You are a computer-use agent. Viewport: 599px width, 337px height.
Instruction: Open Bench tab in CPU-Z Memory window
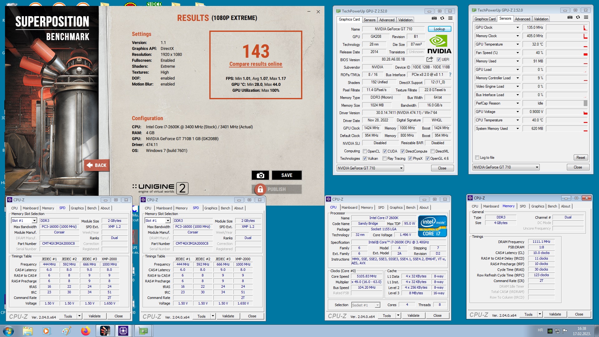(x=552, y=206)
